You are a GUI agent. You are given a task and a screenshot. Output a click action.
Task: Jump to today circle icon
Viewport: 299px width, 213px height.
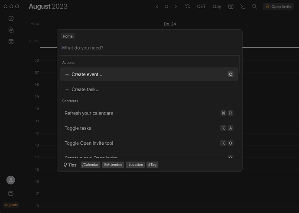click(166, 6)
